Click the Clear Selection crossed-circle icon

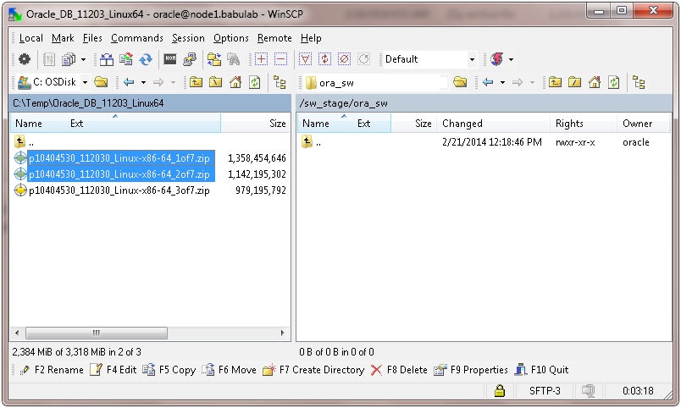click(345, 59)
